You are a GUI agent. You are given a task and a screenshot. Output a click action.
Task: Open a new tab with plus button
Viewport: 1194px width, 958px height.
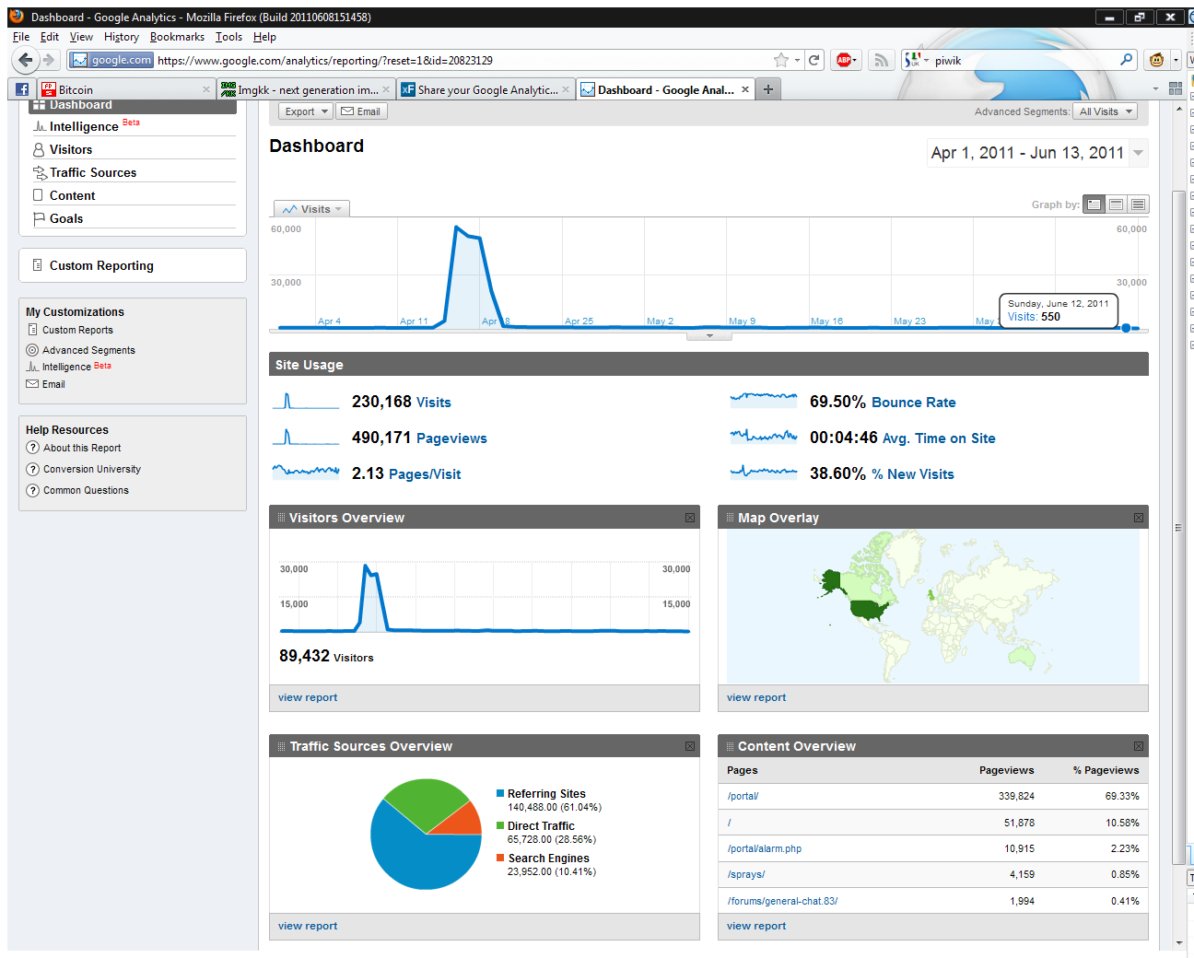pyautogui.click(x=768, y=89)
